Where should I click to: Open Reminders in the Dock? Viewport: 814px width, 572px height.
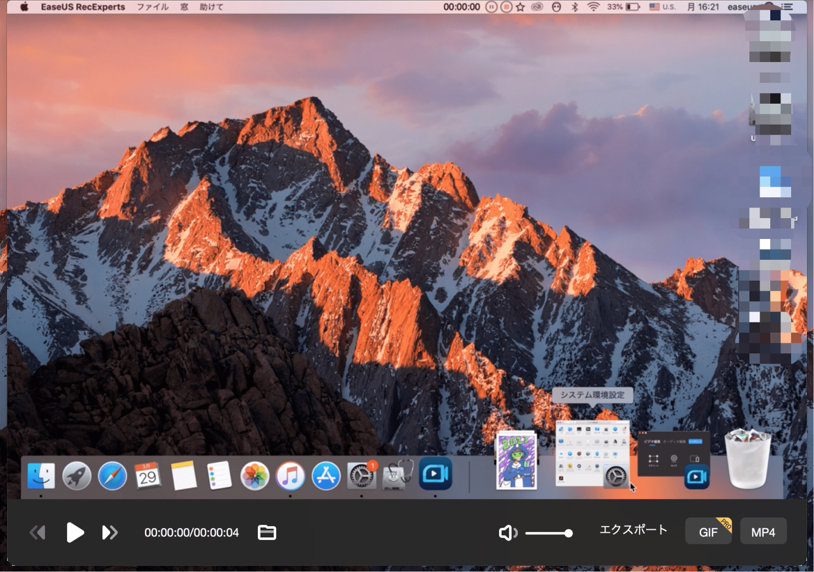coord(219,476)
